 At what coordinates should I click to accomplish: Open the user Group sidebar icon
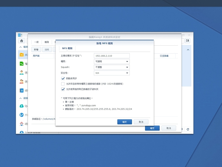(x=22, y=81)
